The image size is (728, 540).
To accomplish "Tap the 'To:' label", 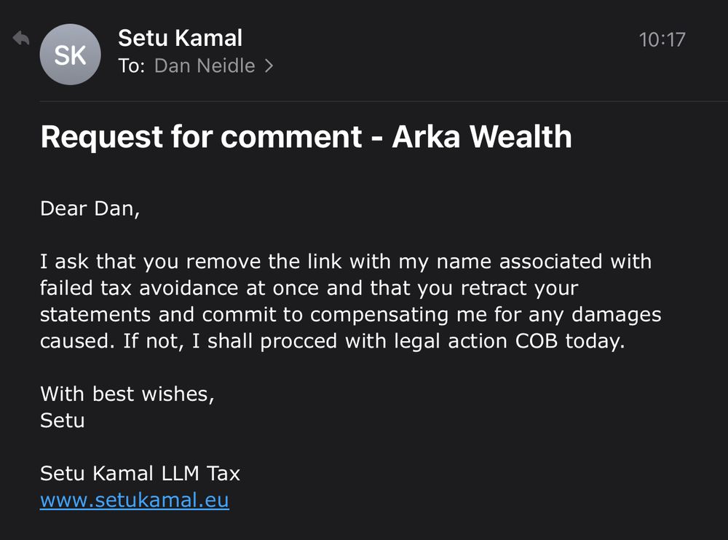I will [132, 66].
